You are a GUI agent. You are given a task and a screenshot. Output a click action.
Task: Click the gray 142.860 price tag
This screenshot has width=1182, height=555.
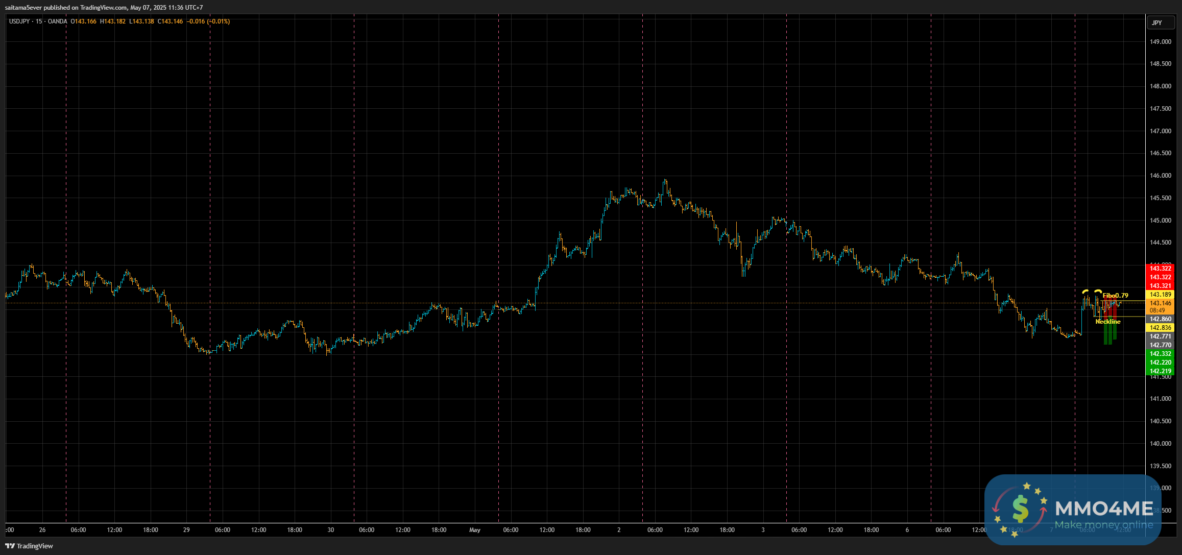point(1160,319)
